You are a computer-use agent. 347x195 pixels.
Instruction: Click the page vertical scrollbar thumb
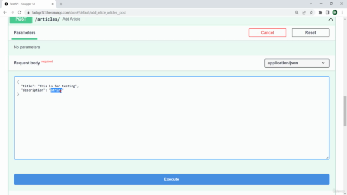click(345, 111)
